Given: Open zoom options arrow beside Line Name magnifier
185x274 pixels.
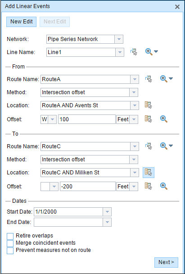Looking at the screenshot, I should 156,51.
